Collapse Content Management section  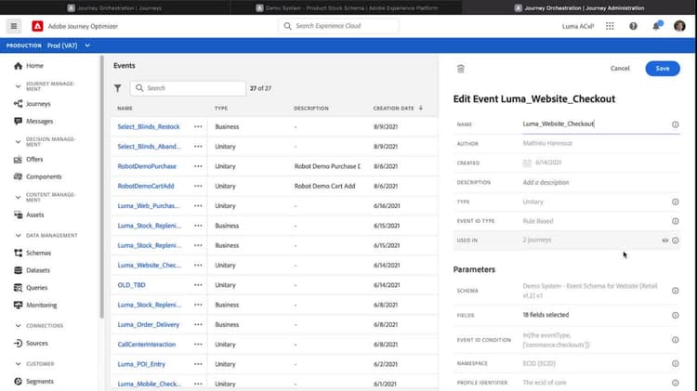[18, 197]
